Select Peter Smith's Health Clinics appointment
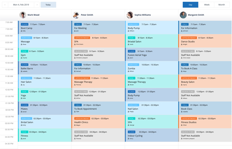The width and height of the screenshot is (232, 149). coord(98,122)
